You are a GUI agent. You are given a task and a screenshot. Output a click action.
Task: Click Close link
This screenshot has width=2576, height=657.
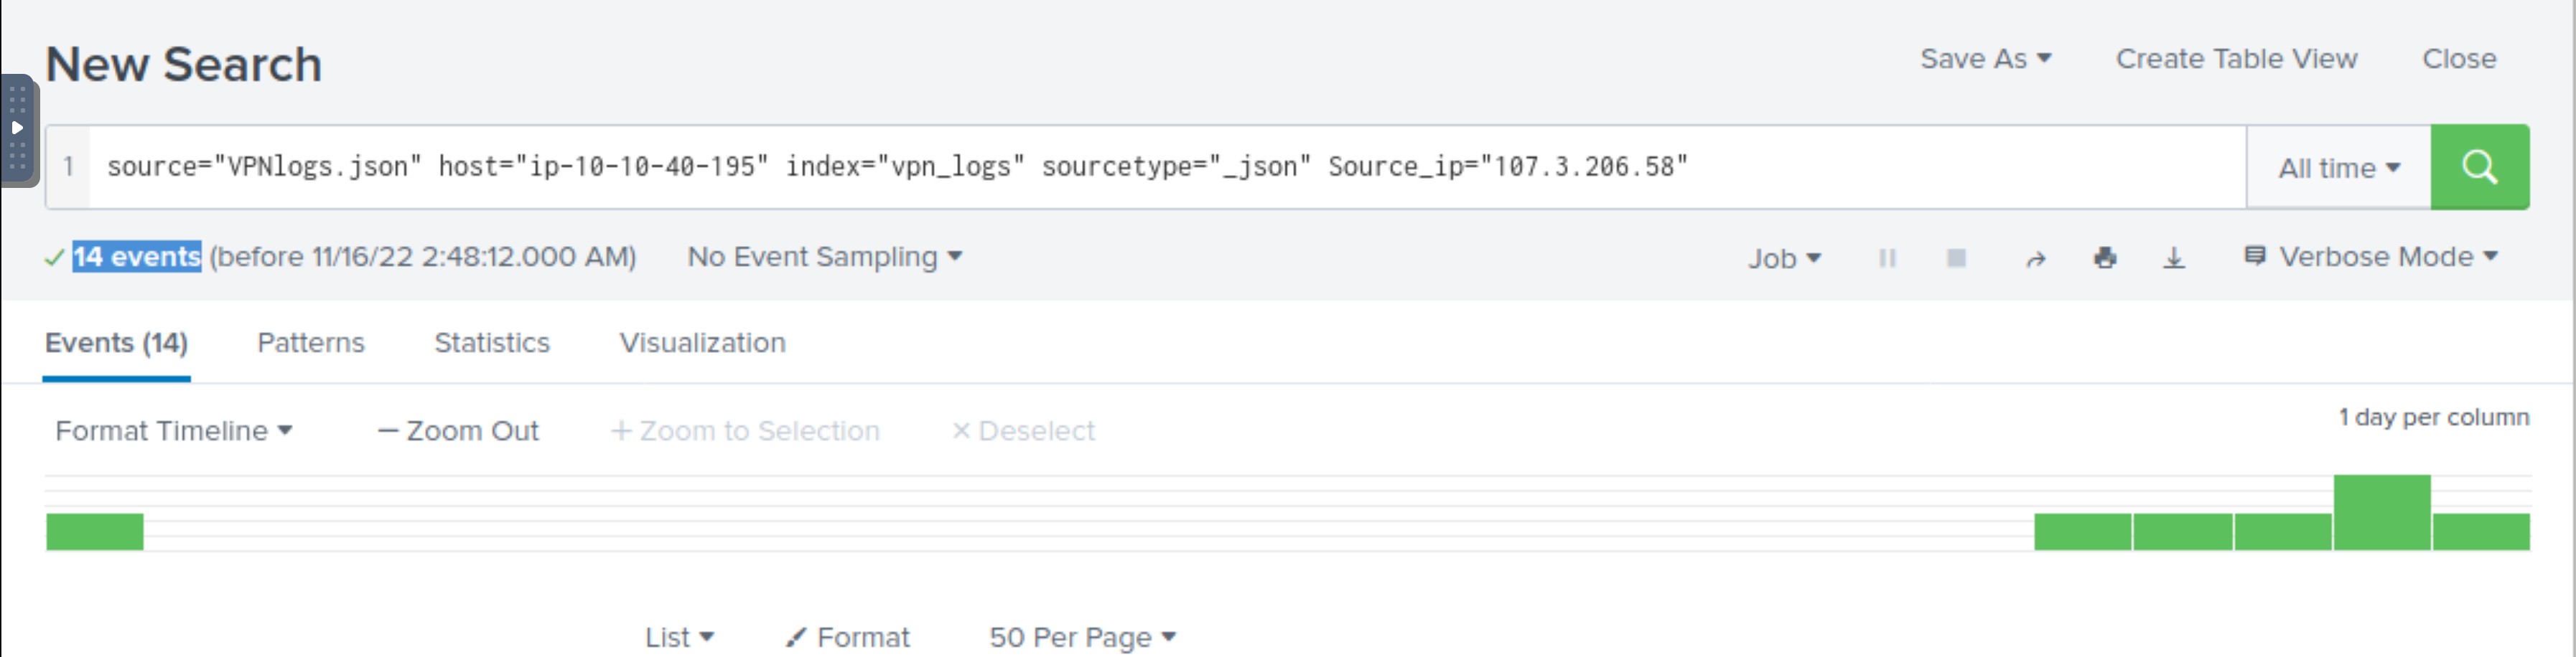pos(2459,59)
